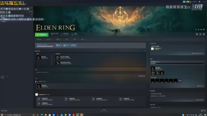
Task: Click the thumbs up recommend button
Action: click(59, 45)
